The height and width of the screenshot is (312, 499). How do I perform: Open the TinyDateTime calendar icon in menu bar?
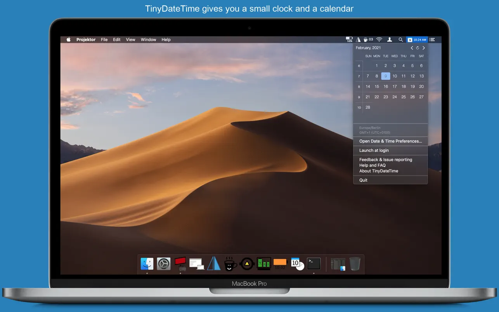[x=409, y=39]
